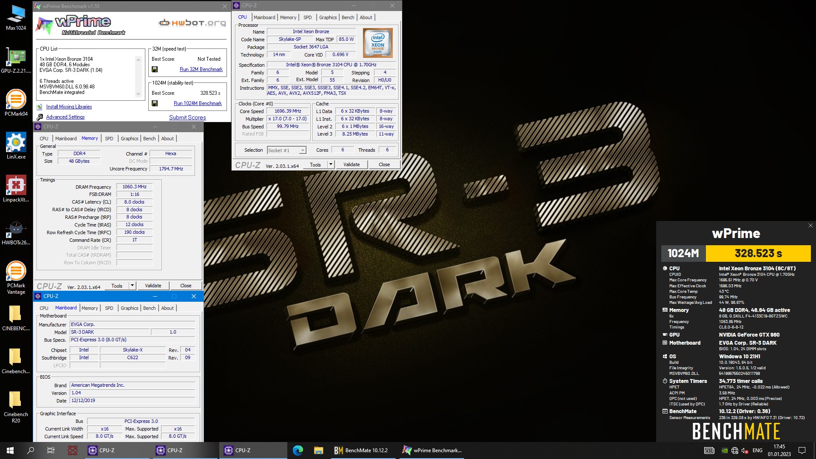This screenshot has height=459, width=816.
Task: Click save icon for 32M best score
Action: (x=155, y=69)
